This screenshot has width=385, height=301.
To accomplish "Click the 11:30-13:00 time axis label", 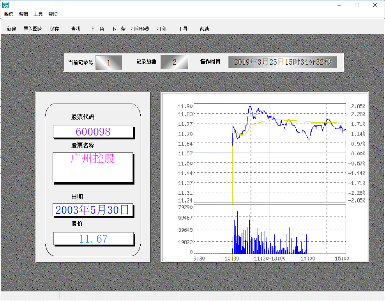I will coord(270,258).
